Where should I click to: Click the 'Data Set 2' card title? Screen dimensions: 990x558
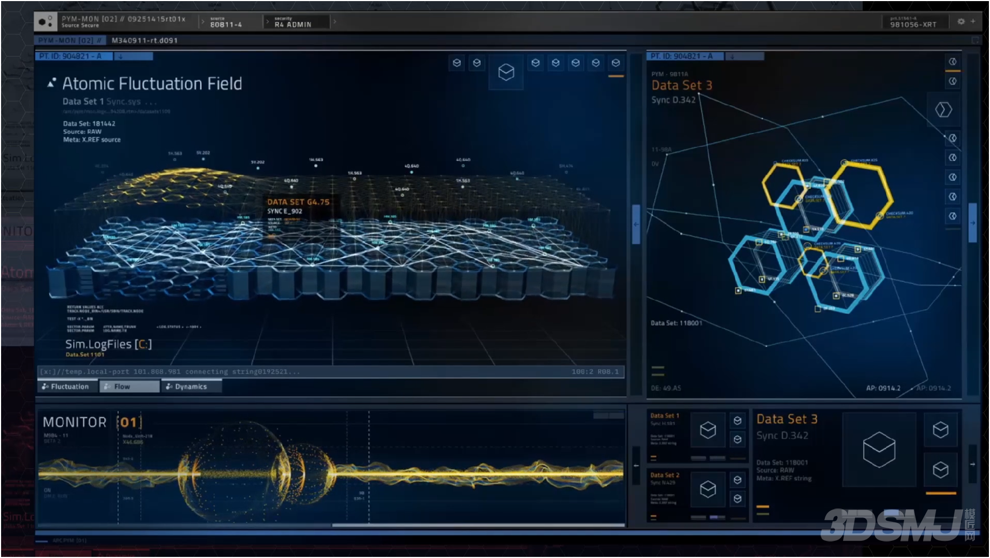coord(664,475)
